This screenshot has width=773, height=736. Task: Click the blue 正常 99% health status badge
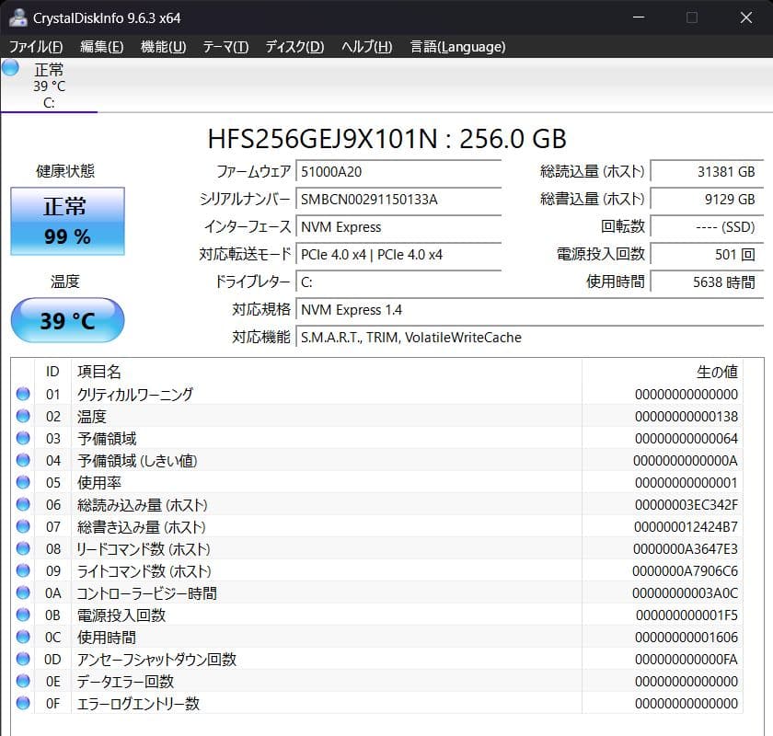[66, 221]
